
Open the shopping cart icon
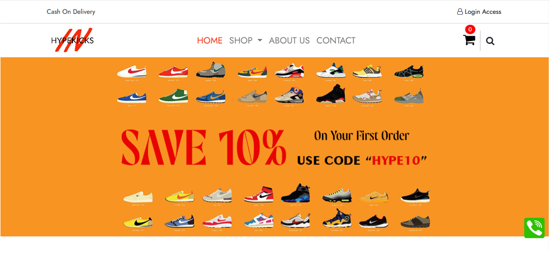point(469,40)
